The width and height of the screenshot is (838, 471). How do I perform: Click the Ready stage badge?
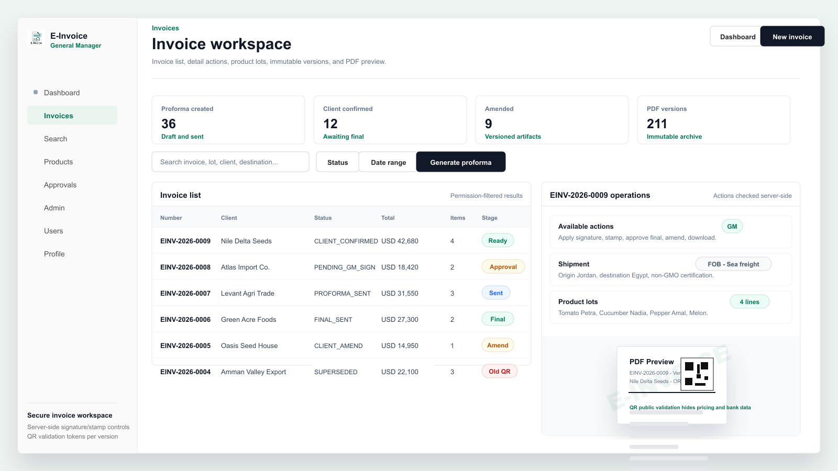(498, 241)
